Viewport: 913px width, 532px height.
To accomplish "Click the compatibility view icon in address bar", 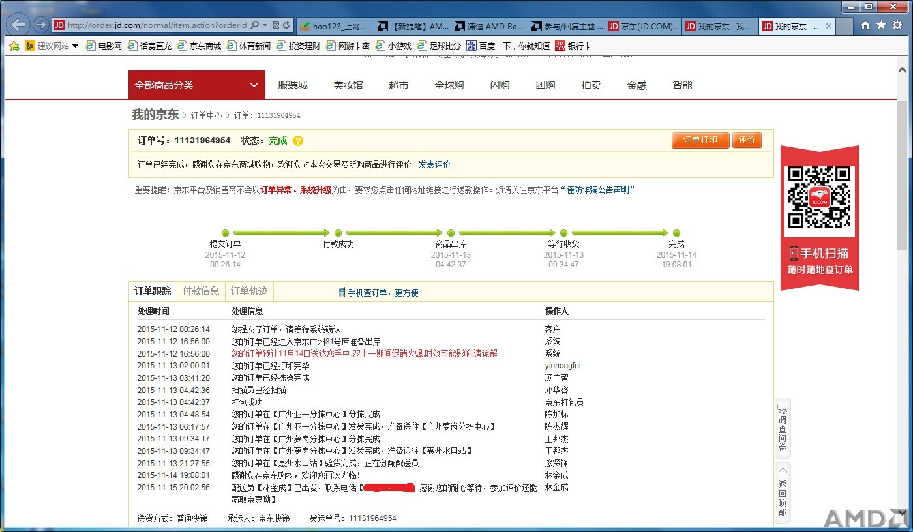I will point(276,25).
